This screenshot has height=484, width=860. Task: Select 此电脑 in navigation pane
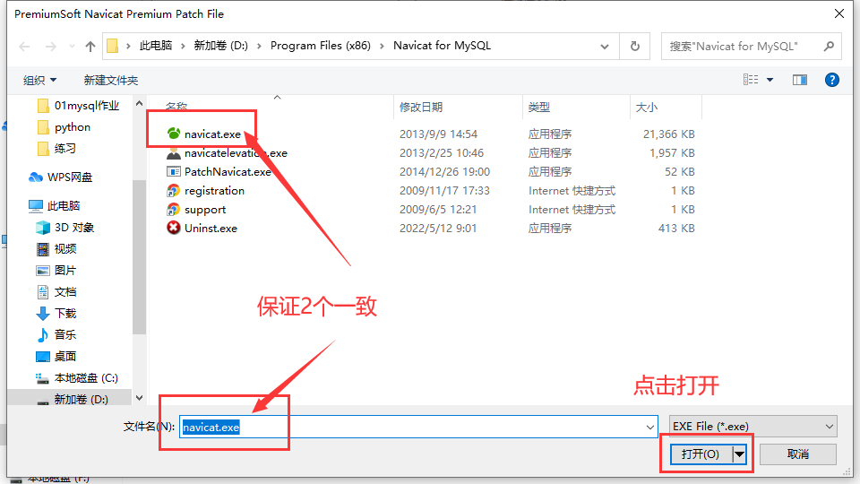pos(63,206)
